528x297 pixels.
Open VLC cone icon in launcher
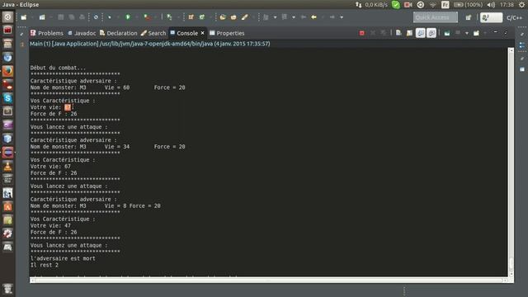(x=7, y=166)
